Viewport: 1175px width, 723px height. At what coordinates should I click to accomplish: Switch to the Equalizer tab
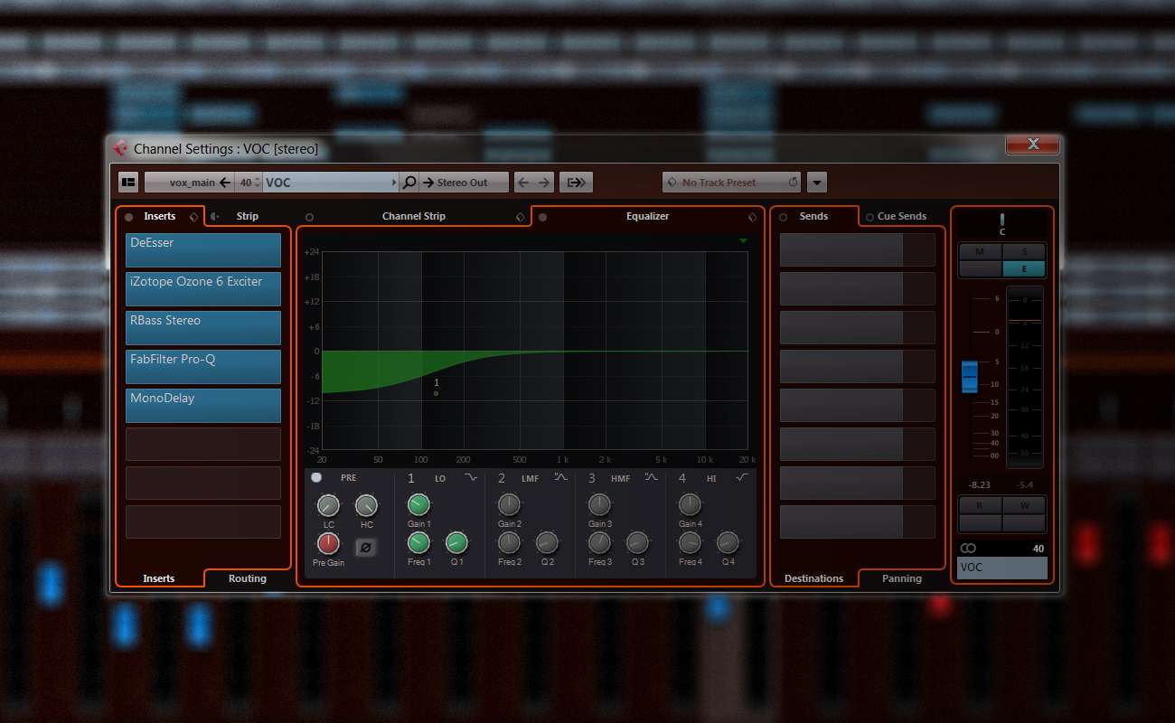point(648,217)
